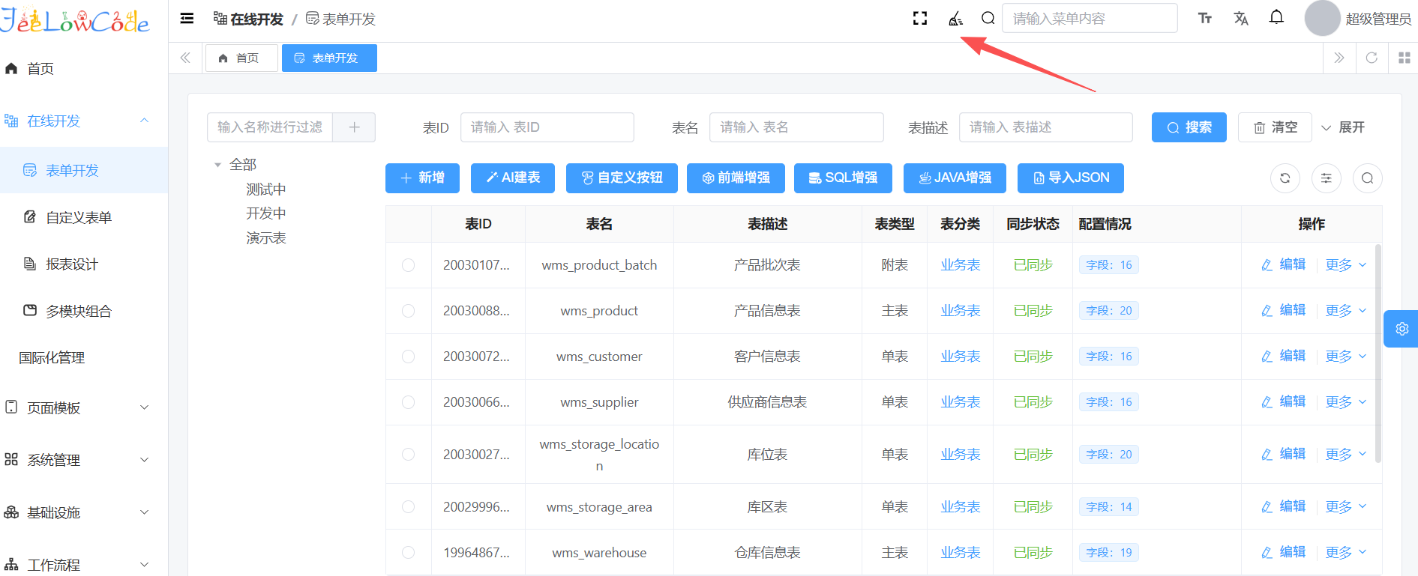The image size is (1418, 576).
Task: Refresh the table with circular refresh icon
Action: (1285, 178)
